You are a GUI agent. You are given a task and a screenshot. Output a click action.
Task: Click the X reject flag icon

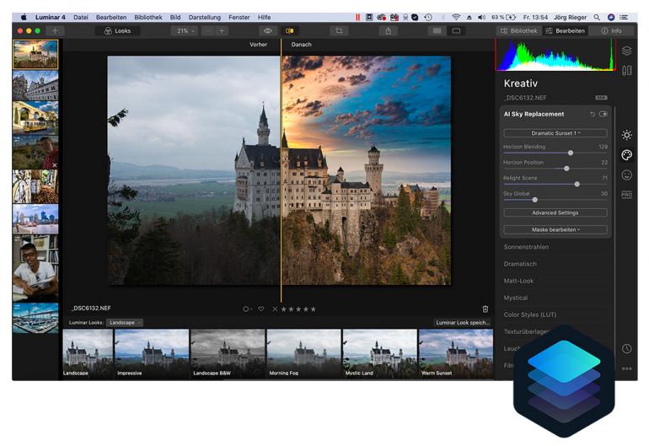(x=275, y=309)
